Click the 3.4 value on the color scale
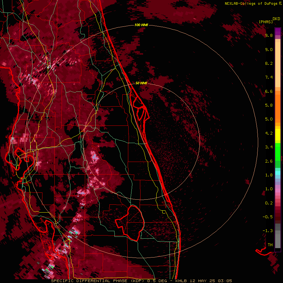Screen dimensions: 283x283 [x=269, y=147]
